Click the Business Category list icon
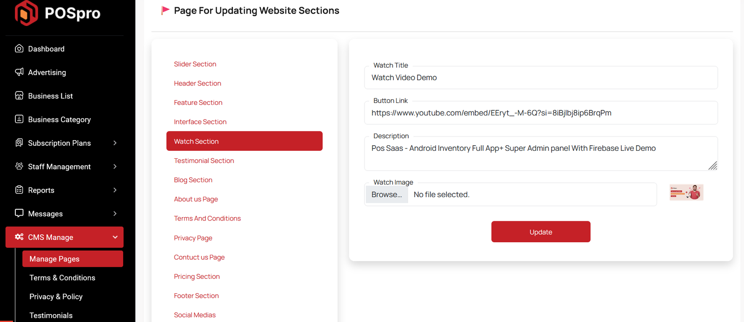744x322 pixels. coord(19,119)
